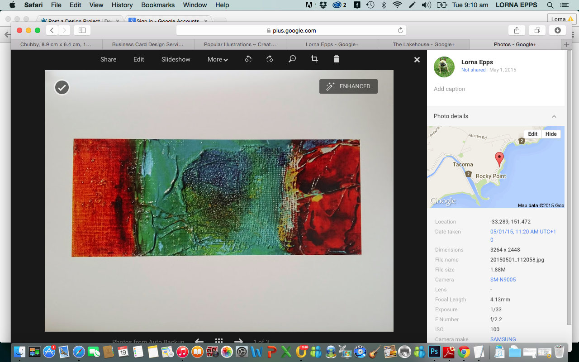Collapse the Photo details section
This screenshot has width=579, height=362.
point(554,116)
